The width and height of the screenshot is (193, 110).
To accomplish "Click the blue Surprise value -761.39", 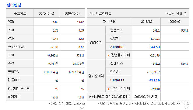I will (154, 81).
